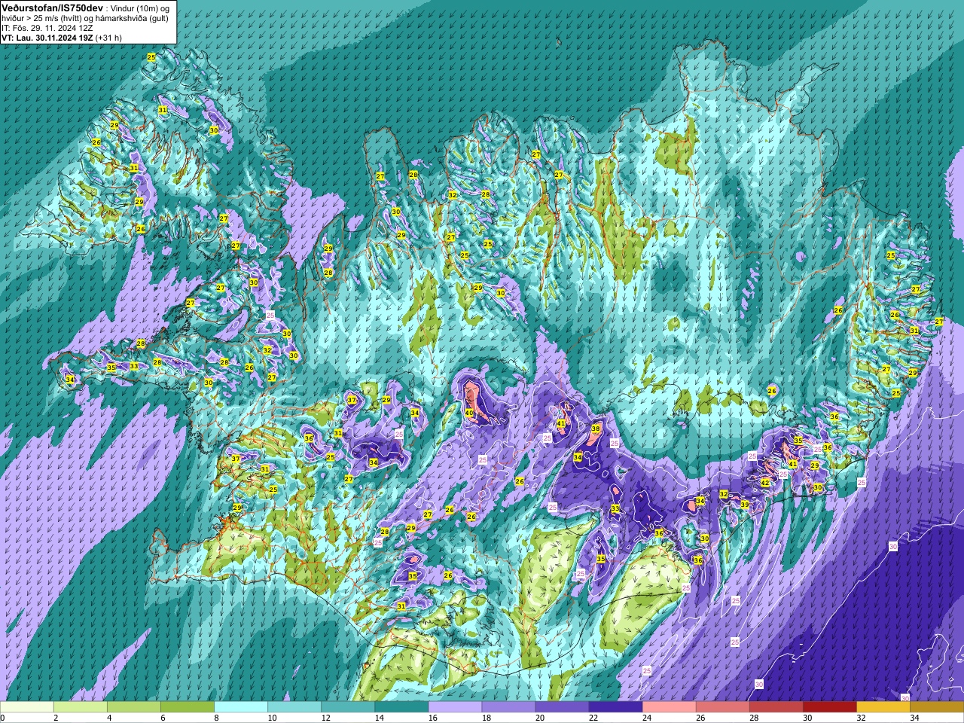Click the '22' tick on the legend scale

click(x=593, y=718)
